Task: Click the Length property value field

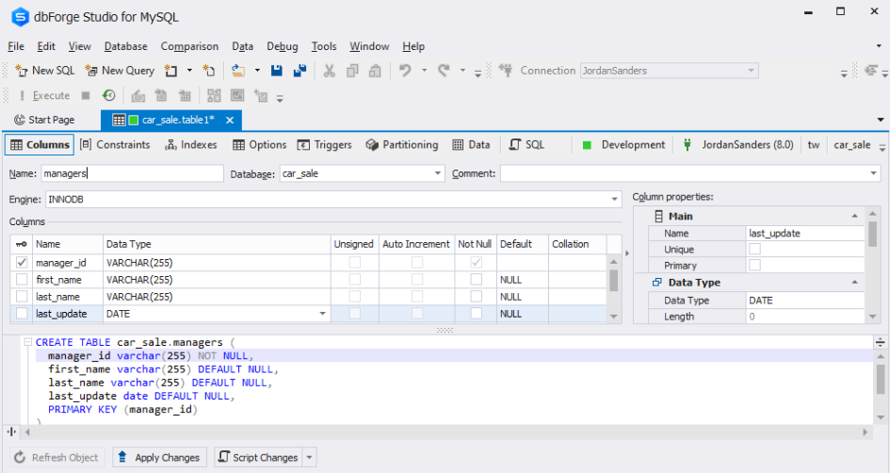Action: point(805,317)
